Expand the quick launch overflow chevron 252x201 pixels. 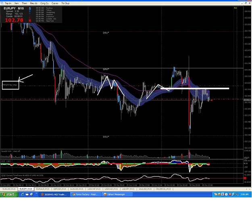36,193
